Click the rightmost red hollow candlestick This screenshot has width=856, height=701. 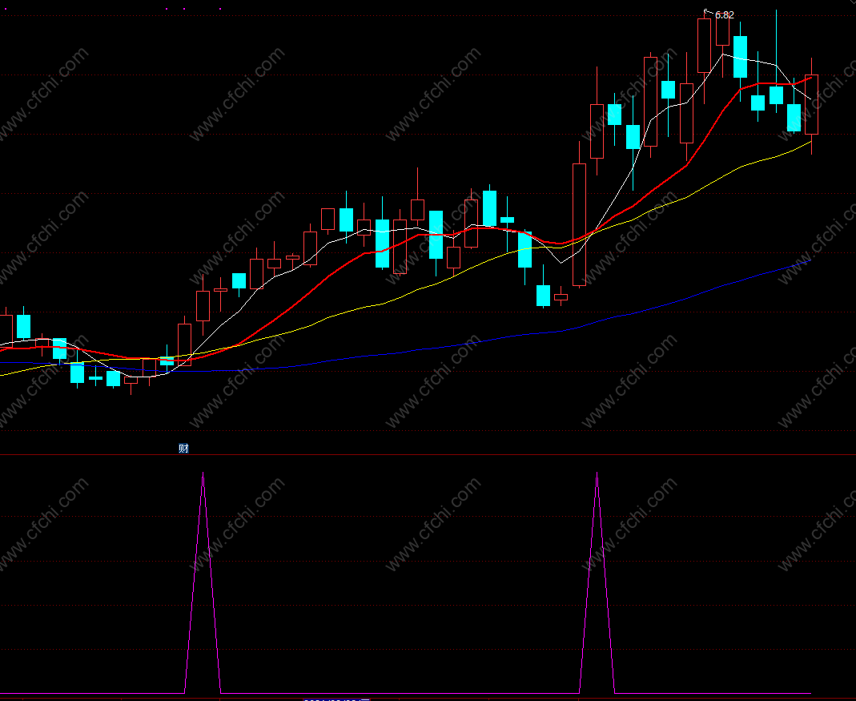(x=811, y=104)
